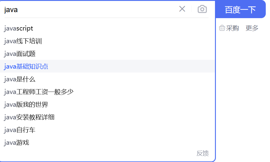The image size is (270, 162).
Task: Choose the java是什么 suggestion
Action: coord(20,79)
